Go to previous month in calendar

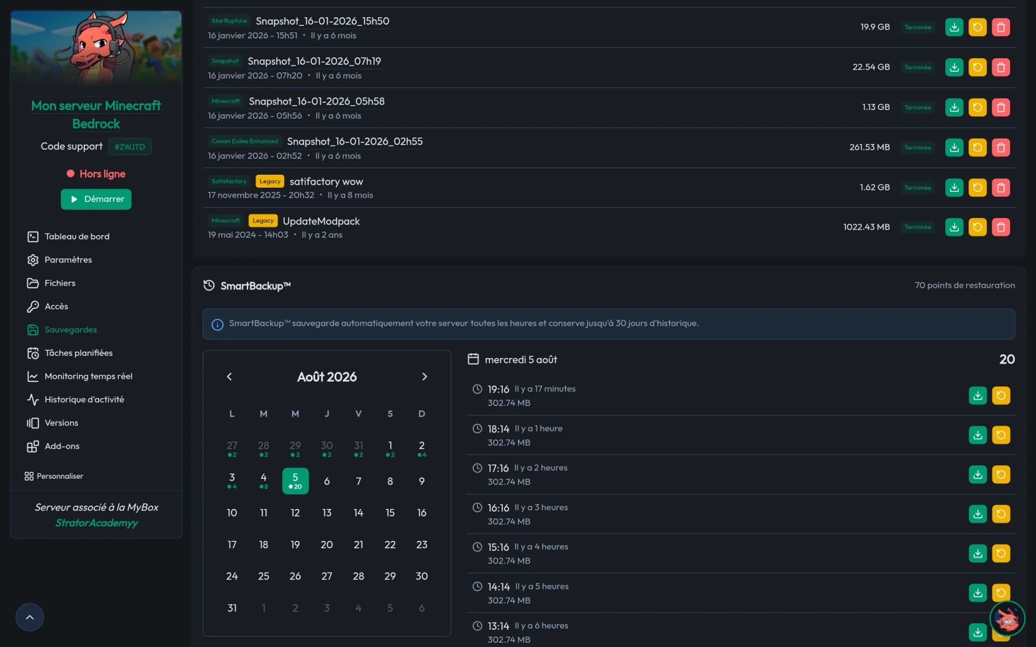(x=229, y=377)
